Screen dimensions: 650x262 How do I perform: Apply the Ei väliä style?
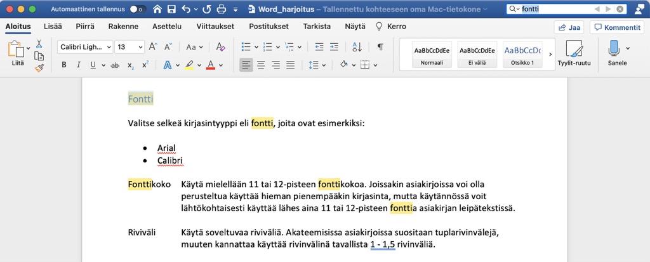477,55
